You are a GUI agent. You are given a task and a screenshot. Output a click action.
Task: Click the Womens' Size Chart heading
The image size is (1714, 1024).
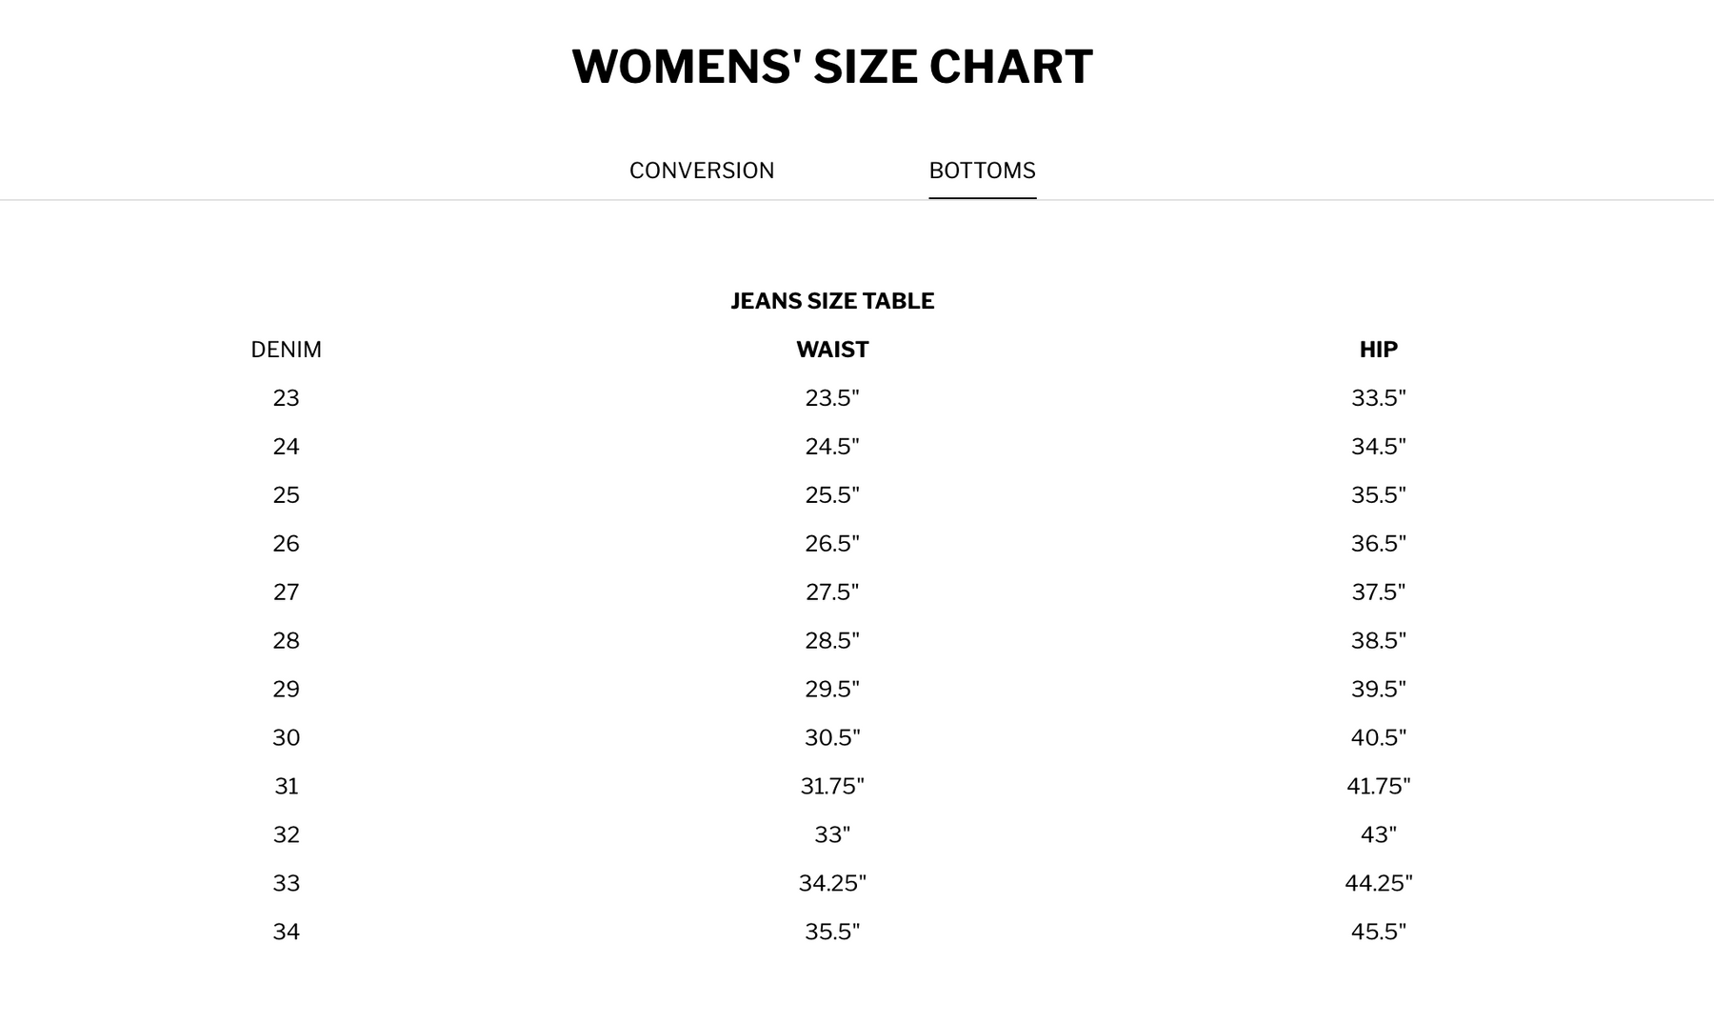point(832,68)
